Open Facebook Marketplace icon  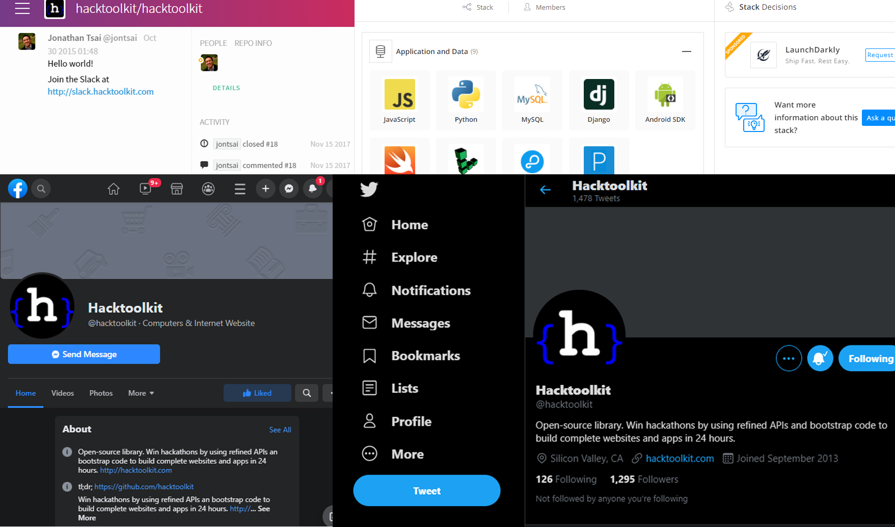tap(177, 189)
